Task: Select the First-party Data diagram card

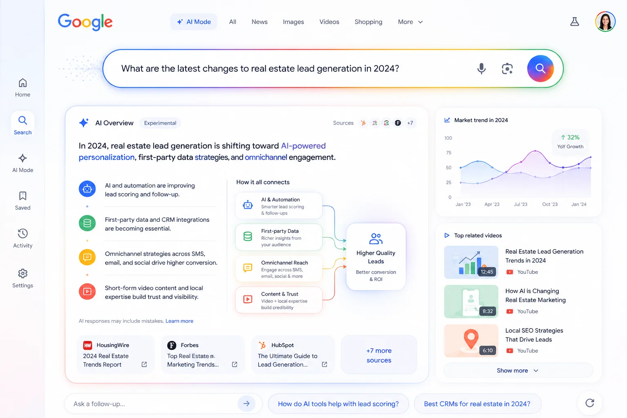Action: coord(279,237)
